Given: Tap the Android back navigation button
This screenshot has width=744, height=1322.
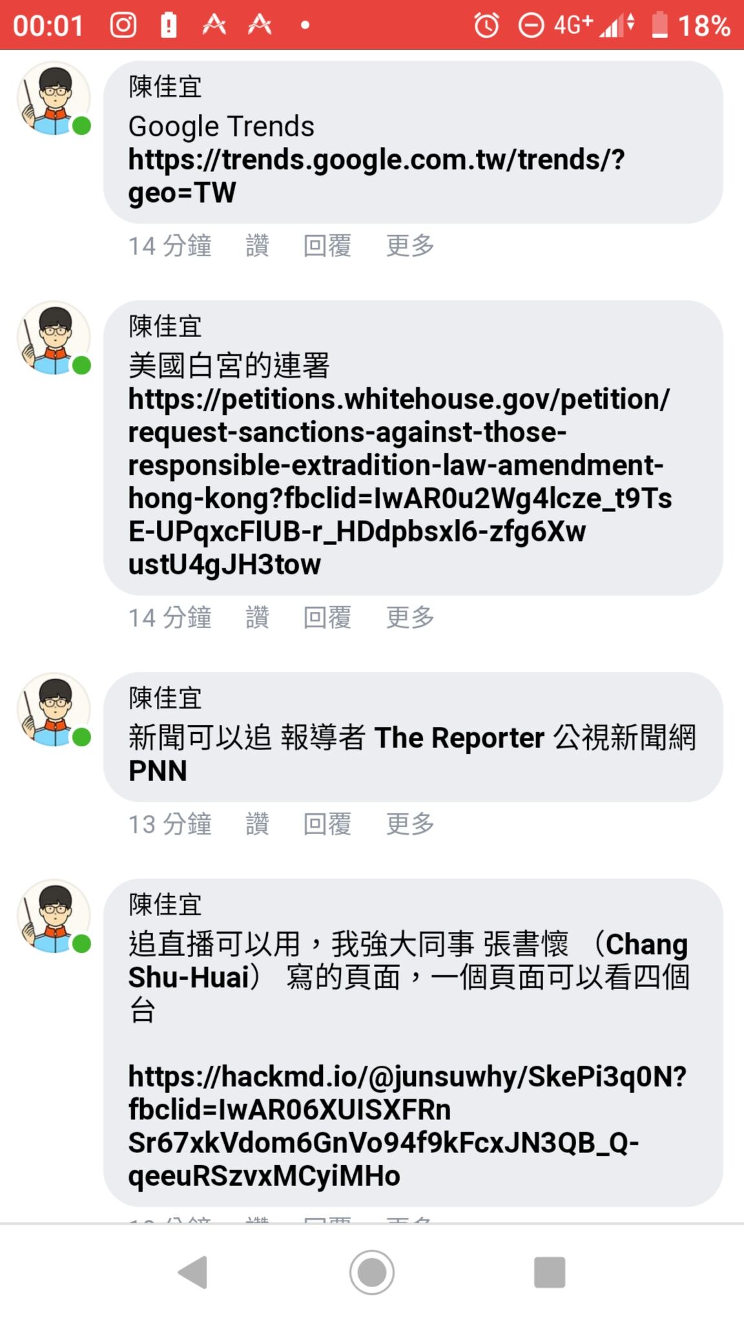Looking at the screenshot, I should tap(193, 1272).
